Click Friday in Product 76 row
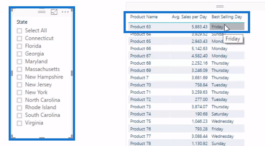 217,129
